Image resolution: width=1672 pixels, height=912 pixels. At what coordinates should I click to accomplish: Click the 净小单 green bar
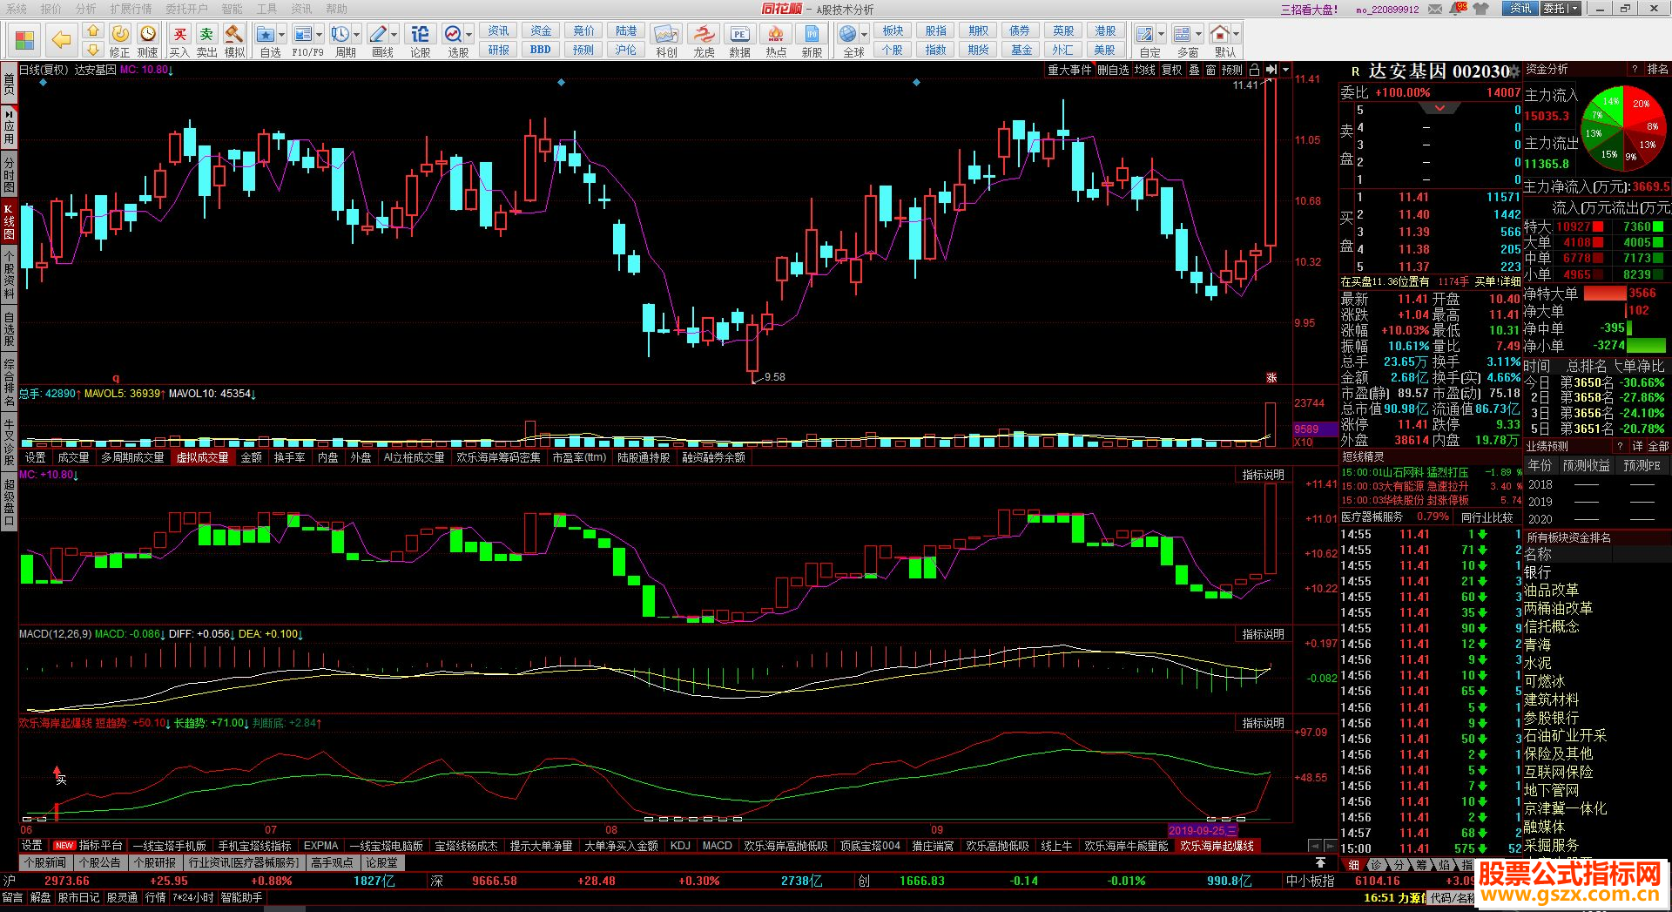click(1646, 345)
